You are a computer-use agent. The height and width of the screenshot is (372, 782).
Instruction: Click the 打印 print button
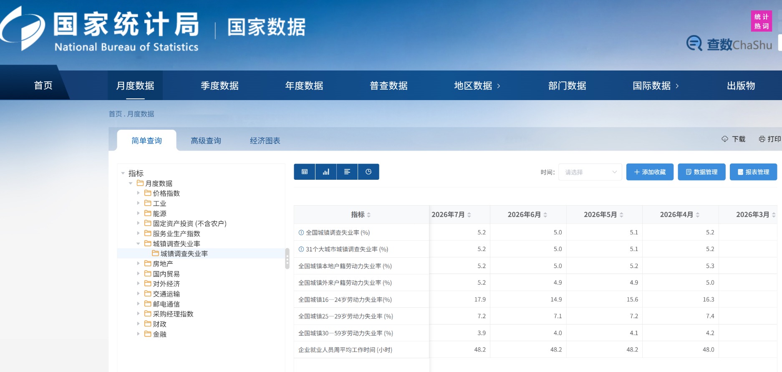tap(770, 139)
